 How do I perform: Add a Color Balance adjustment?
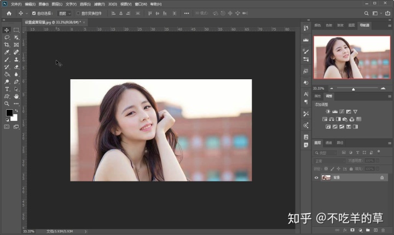pyautogui.click(x=332, y=119)
